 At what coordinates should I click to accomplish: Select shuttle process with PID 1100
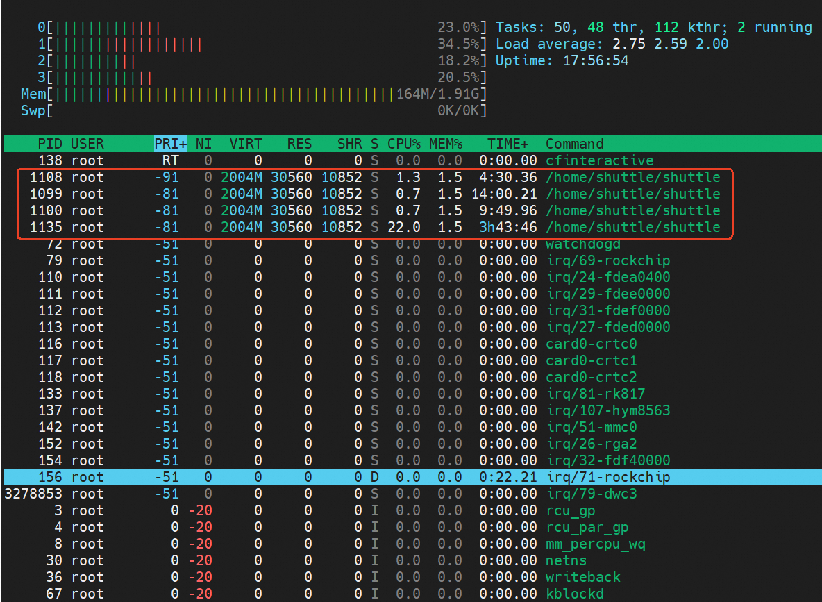tap(412, 210)
